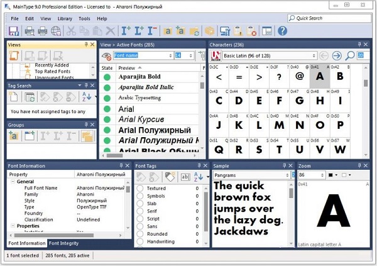Click new tag page icon in Tag Search

click(13, 97)
